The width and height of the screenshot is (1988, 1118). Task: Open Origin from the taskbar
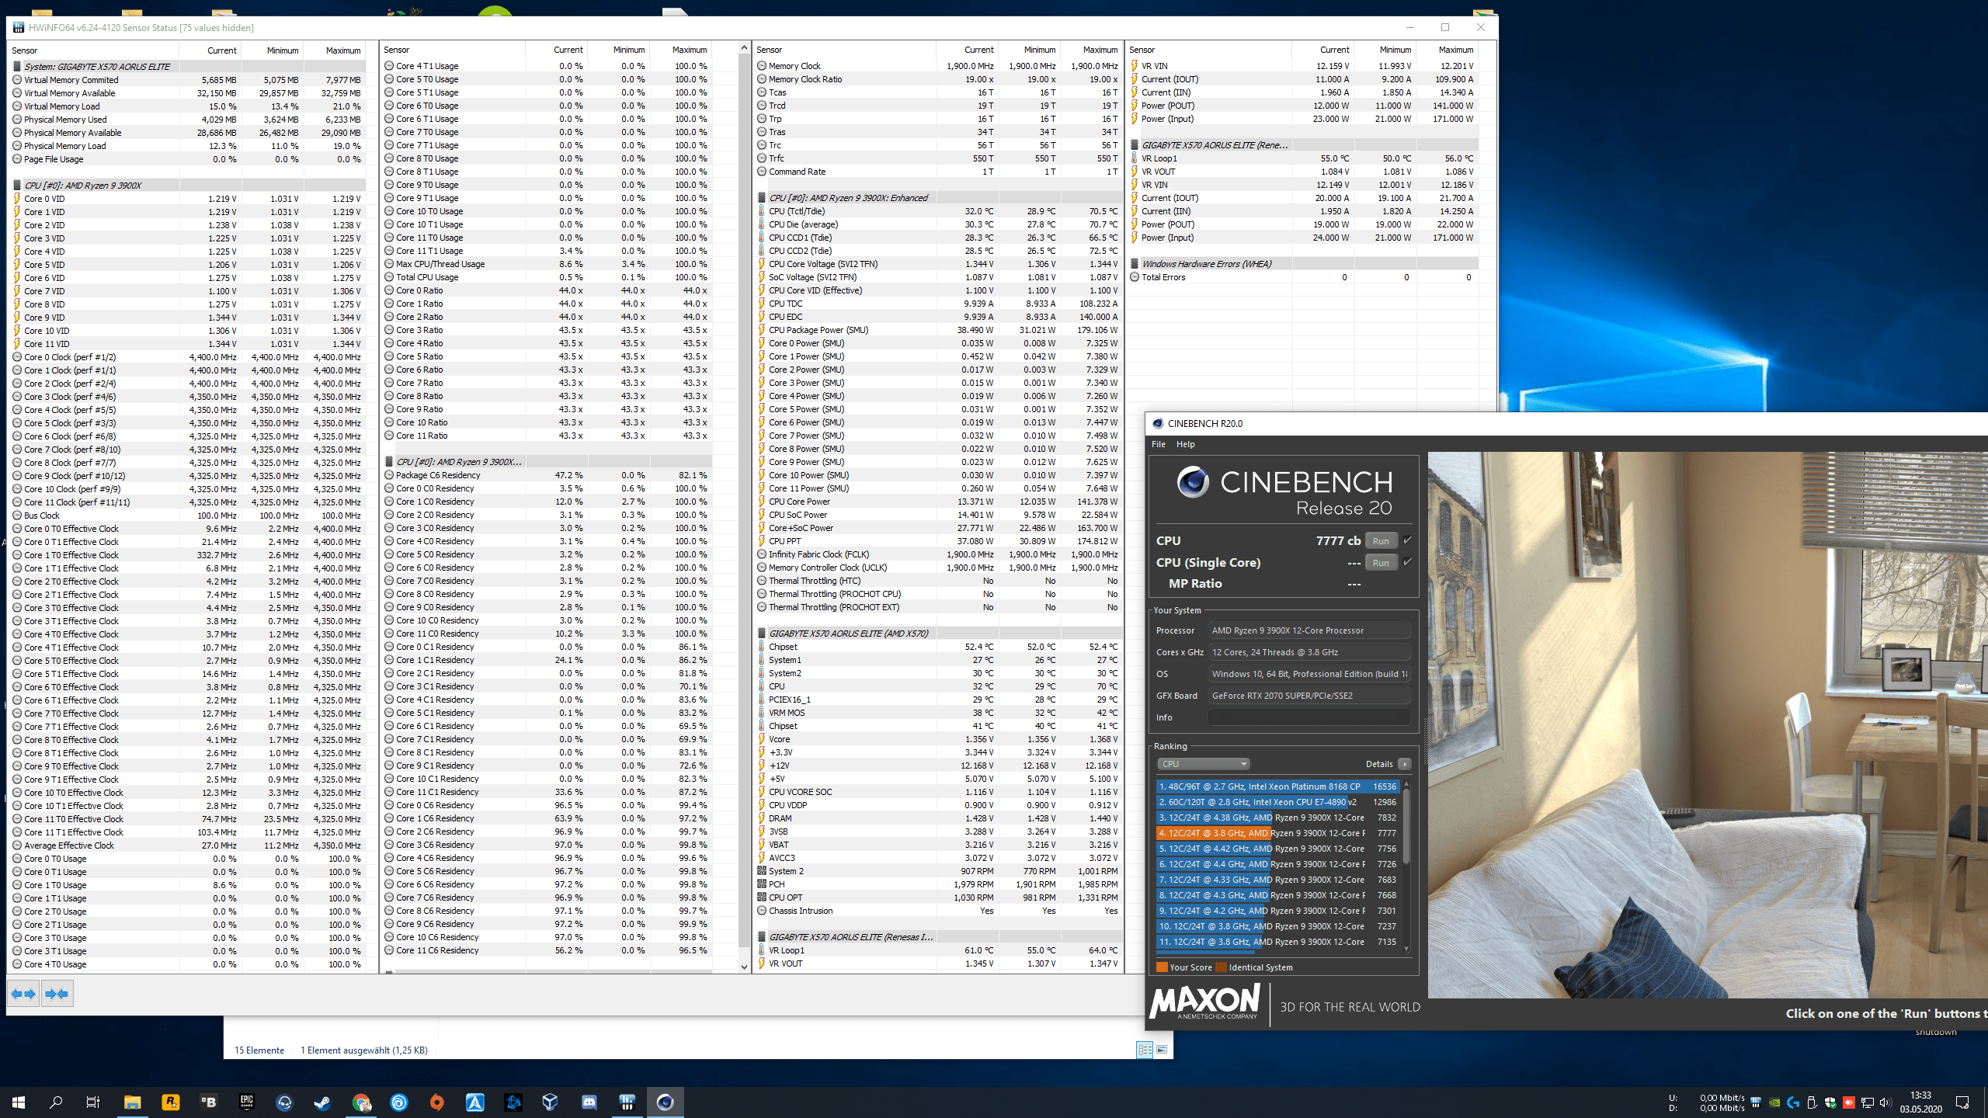[436, 1102]
